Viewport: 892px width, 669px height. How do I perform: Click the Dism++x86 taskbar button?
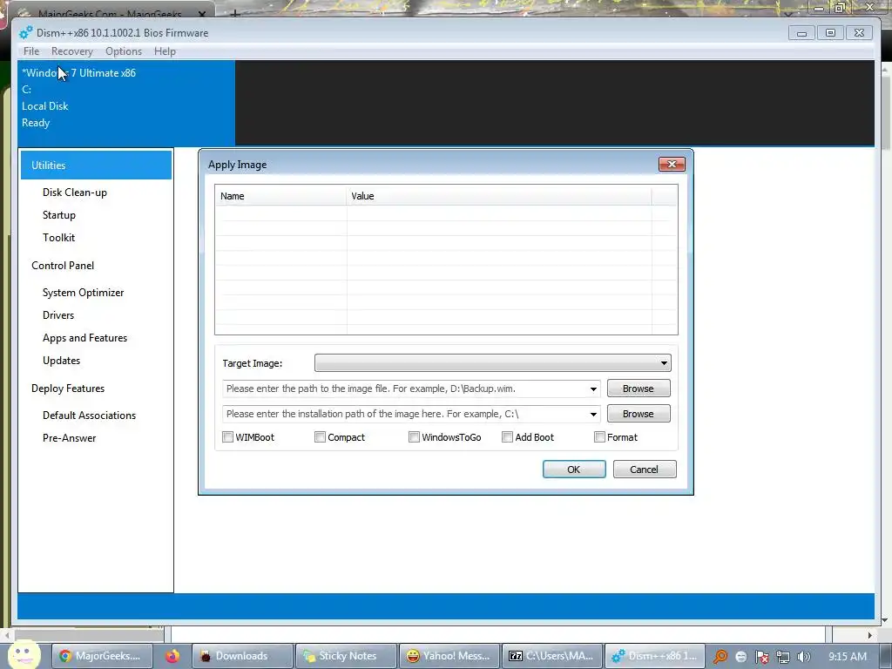pyautogui.click(x=655, y=656)
